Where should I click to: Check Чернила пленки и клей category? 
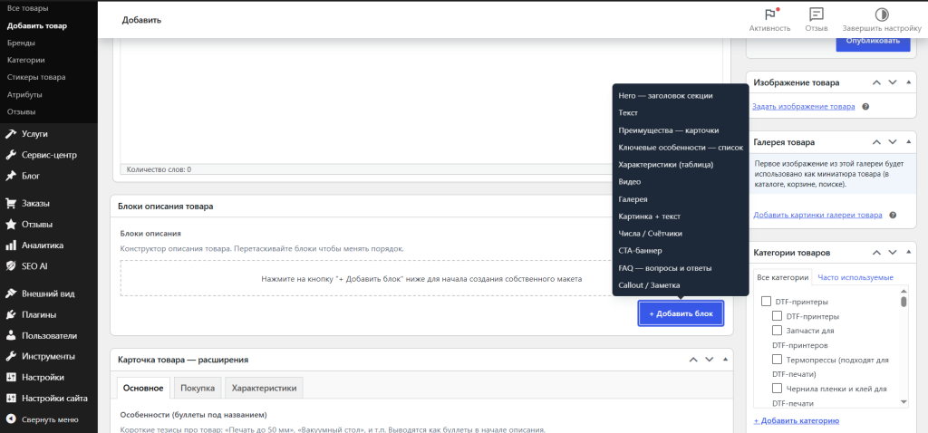pos(778,389)
